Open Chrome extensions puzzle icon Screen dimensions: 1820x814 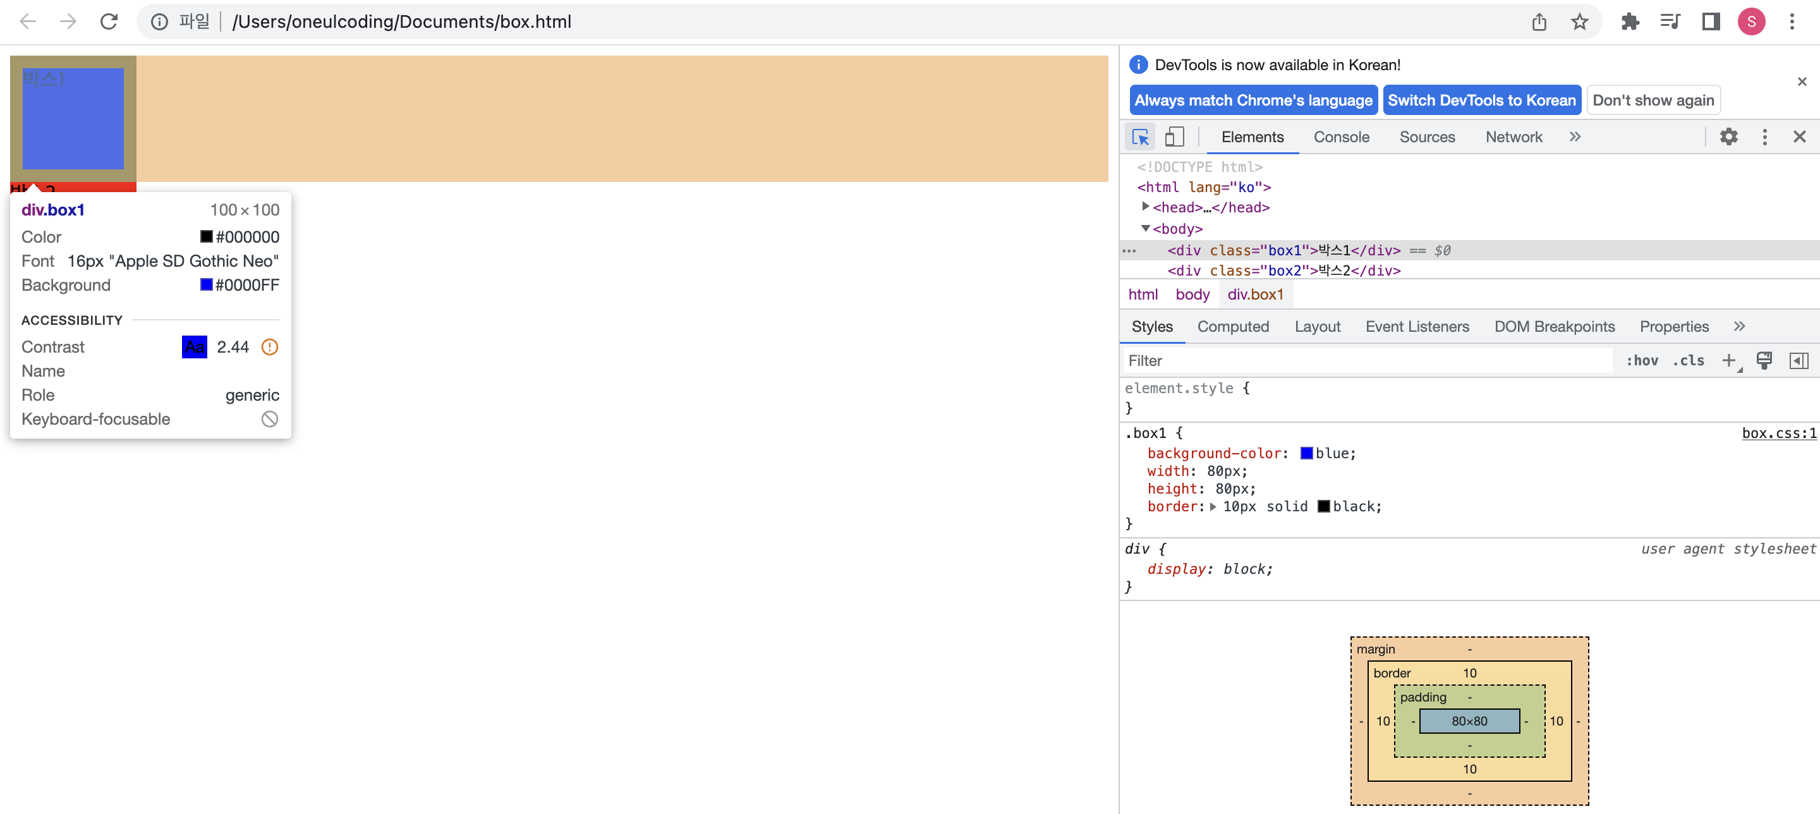[x=1630, y=22]
